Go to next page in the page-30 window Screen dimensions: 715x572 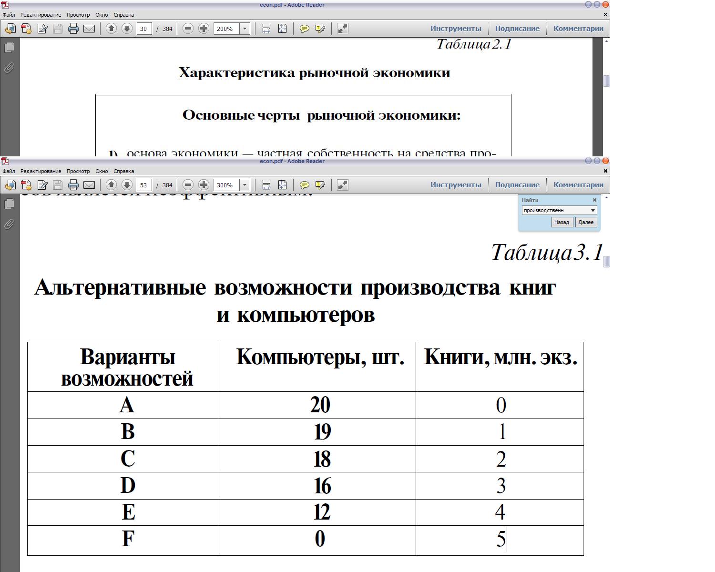click(x=127, y=29)
